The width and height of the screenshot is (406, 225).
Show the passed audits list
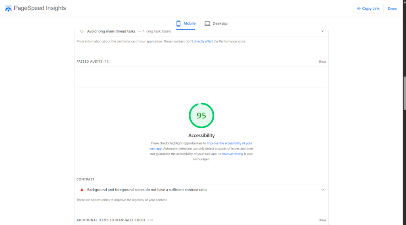point(322,62)
